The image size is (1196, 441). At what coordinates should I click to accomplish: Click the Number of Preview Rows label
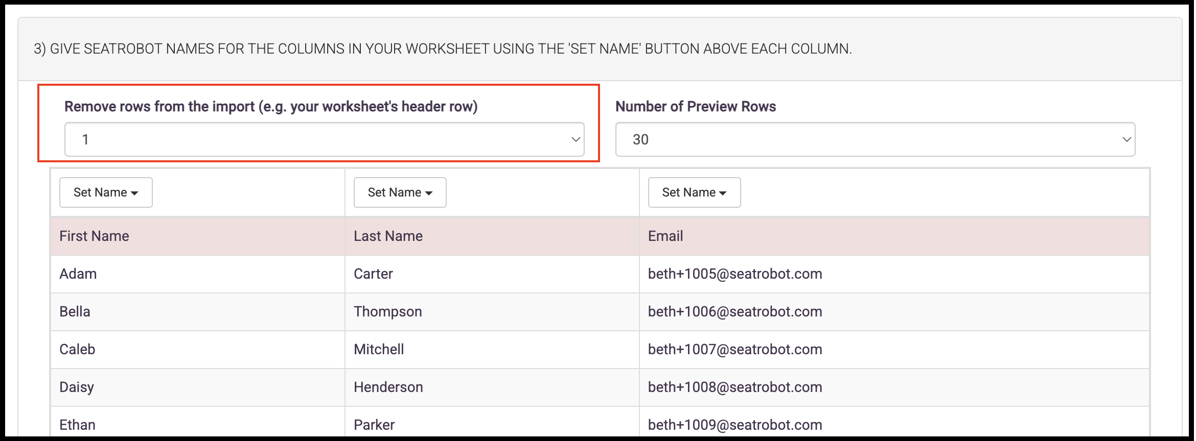coord(696,106)
